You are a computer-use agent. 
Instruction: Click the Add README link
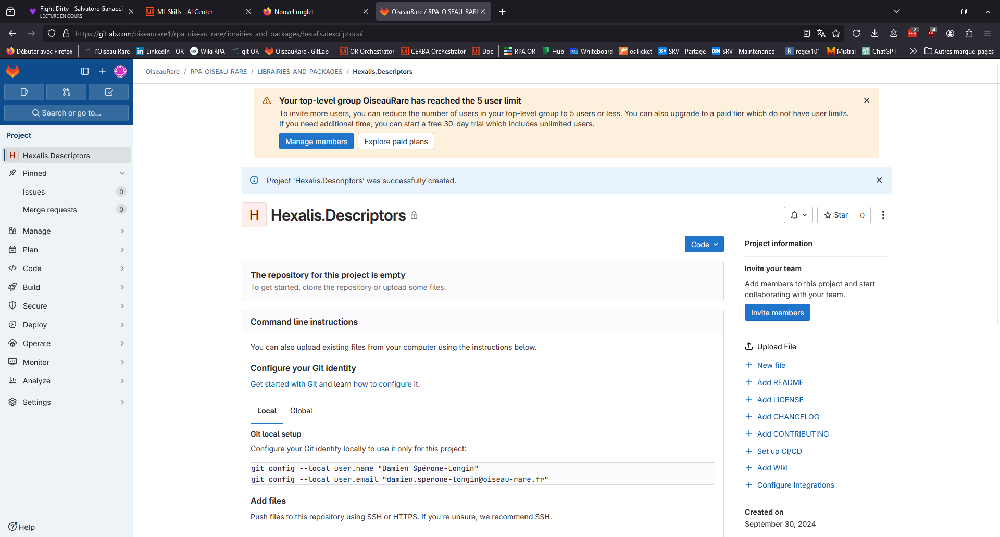(780, 382)
